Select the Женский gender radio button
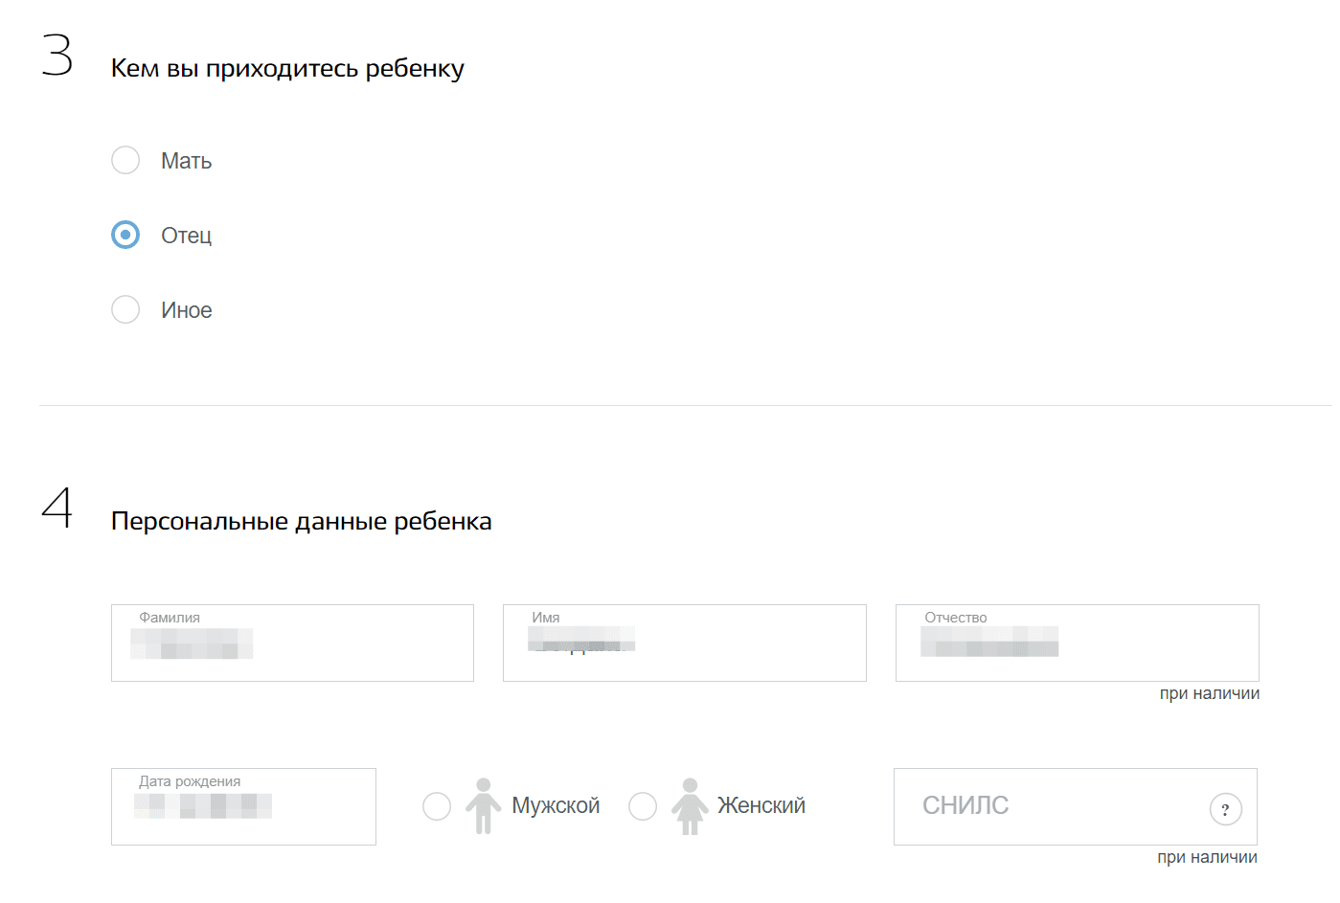The image size is (1340, 903). (643, 806)
